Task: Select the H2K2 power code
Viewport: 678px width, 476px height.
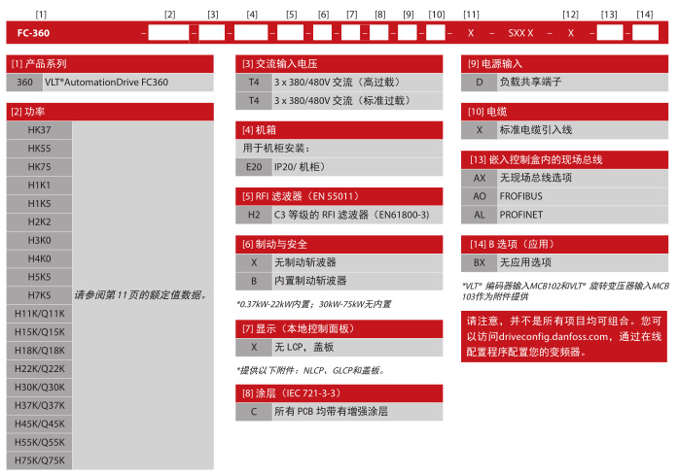Action: point(39,222)
